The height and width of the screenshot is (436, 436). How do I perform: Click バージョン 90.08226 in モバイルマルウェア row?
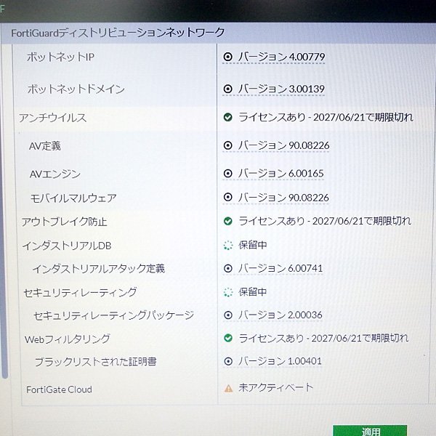point(283,198)
